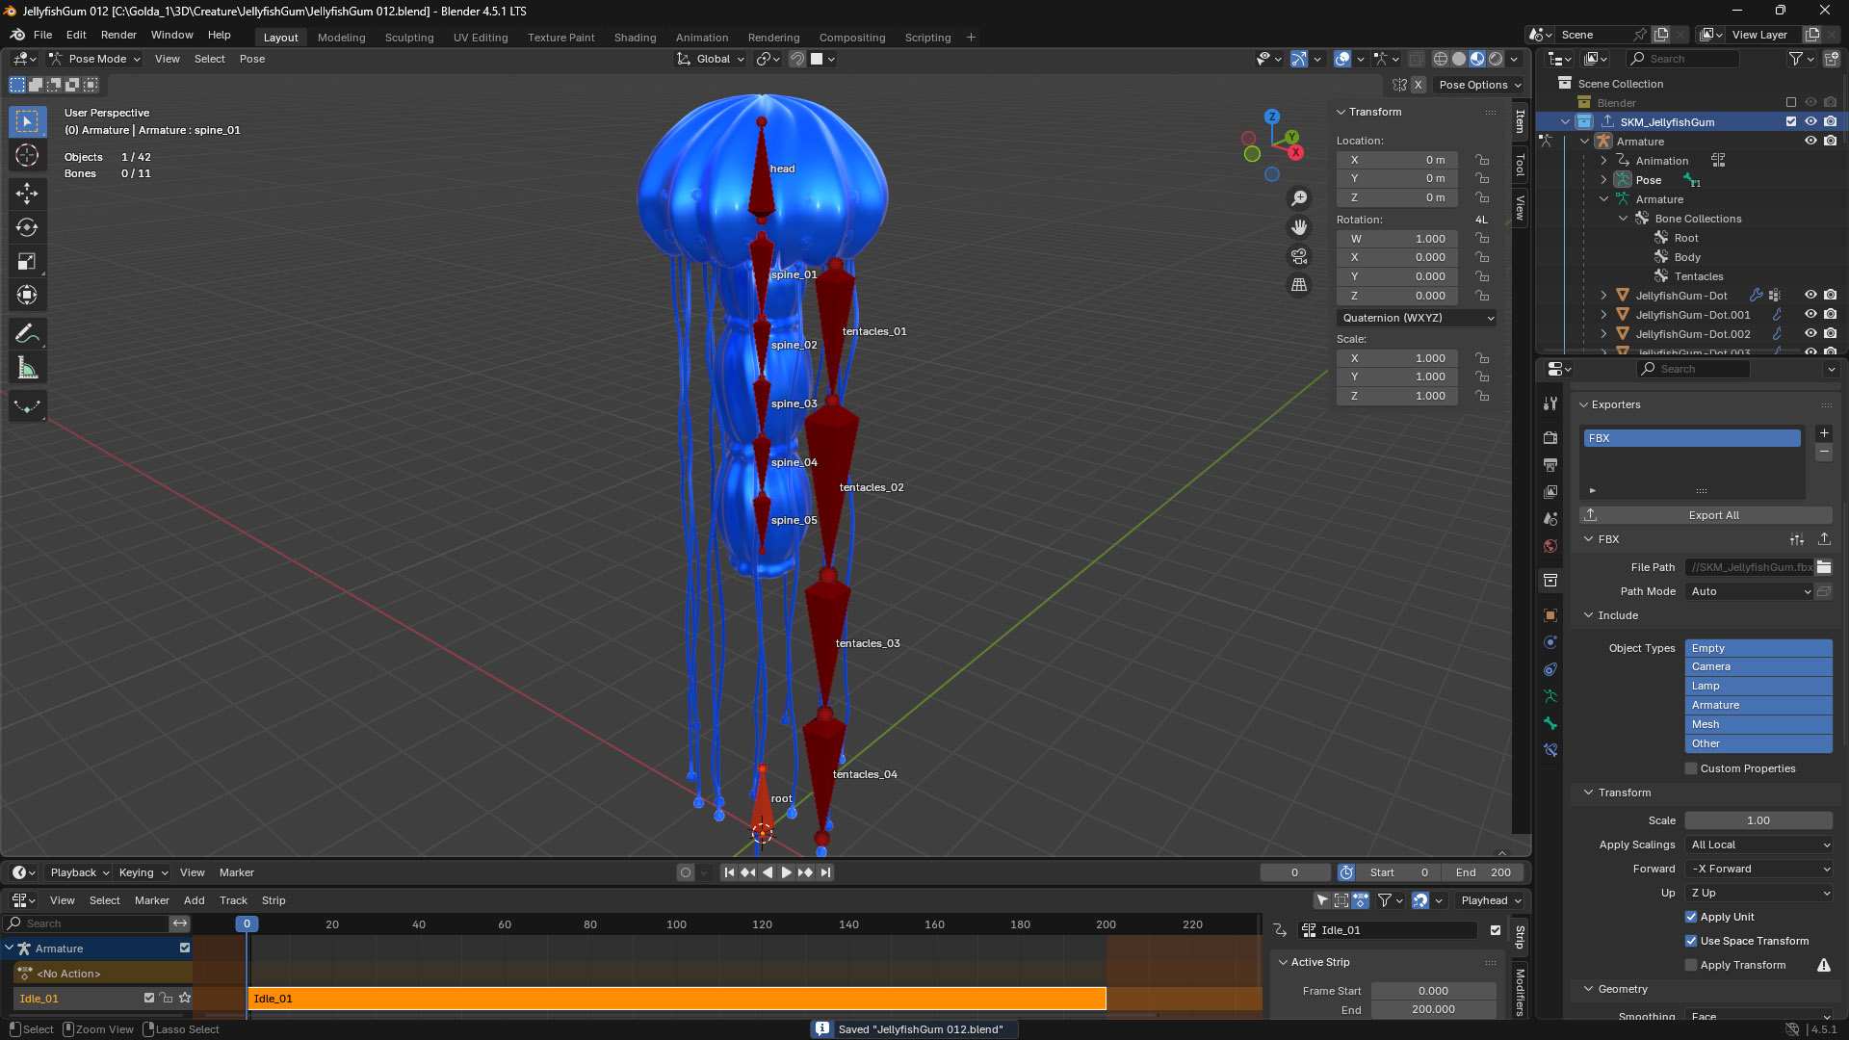
Task: Switch to the Animation workspace tab
Action: click(x=701, y=38)
